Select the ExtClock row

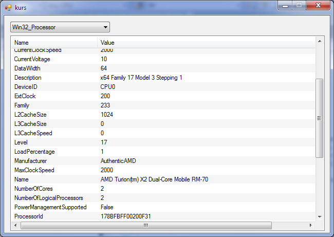[163, 96]
